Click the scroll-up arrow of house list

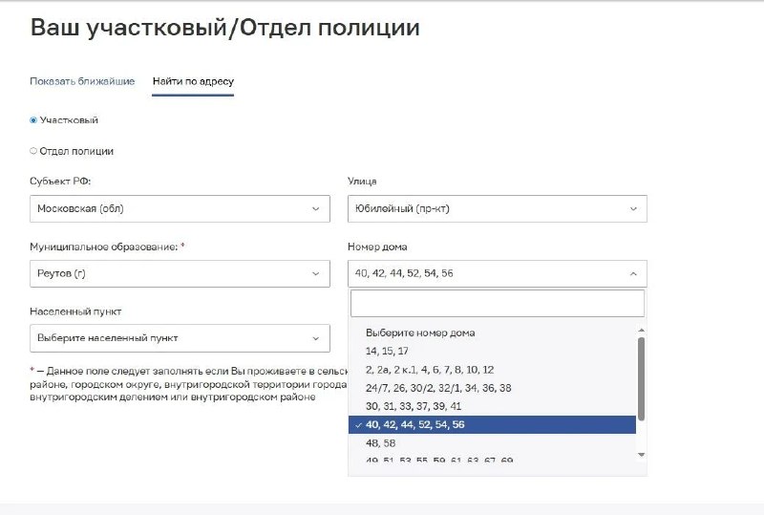[641, 331]
